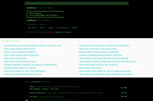Click the giriş-yap login link

pos(59,32)
